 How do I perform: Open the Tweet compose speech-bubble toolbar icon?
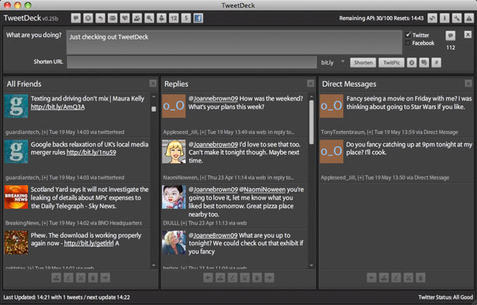click(x=76, y=19)
